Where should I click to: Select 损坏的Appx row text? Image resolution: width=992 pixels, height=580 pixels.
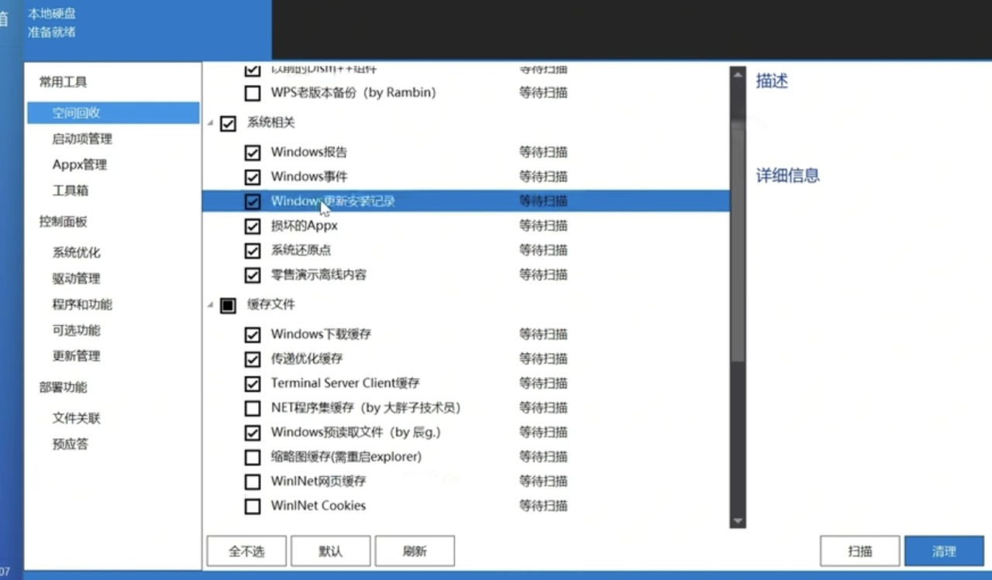[x=304, y=225]
